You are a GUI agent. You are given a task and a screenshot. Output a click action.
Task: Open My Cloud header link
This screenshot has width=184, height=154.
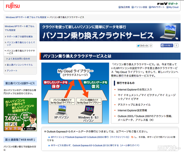click(x=174, y=7)
